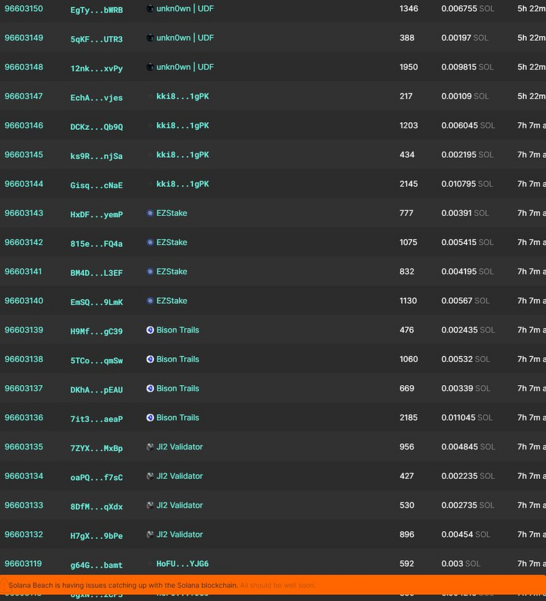Click JI2 Validator icon in row 96603135
This screenshot has width=546, height=601.
point(150,447)
